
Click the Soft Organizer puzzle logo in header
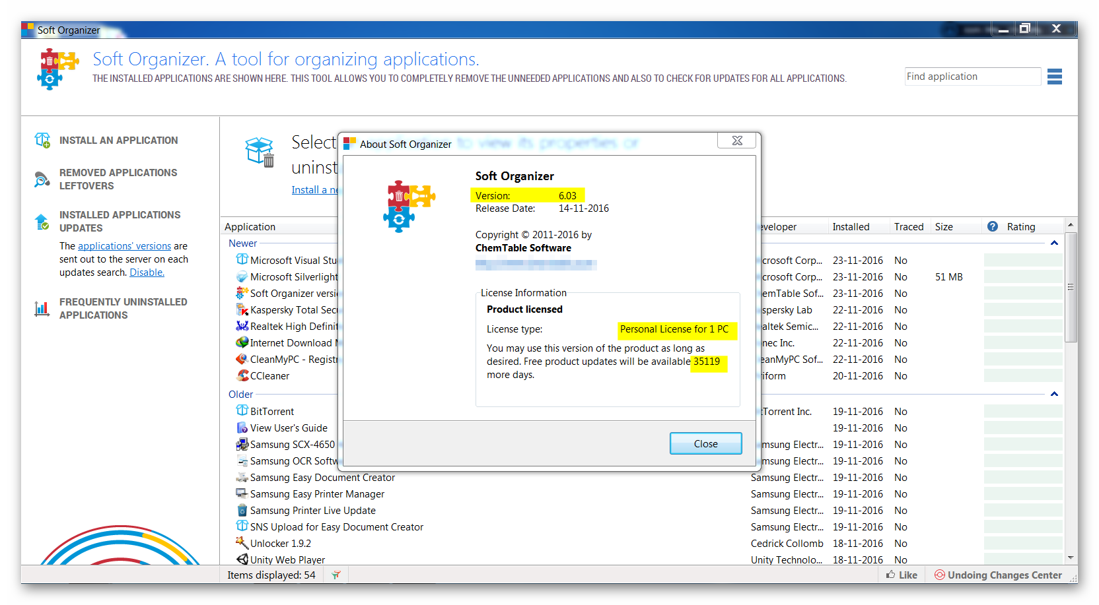[58, 69]
